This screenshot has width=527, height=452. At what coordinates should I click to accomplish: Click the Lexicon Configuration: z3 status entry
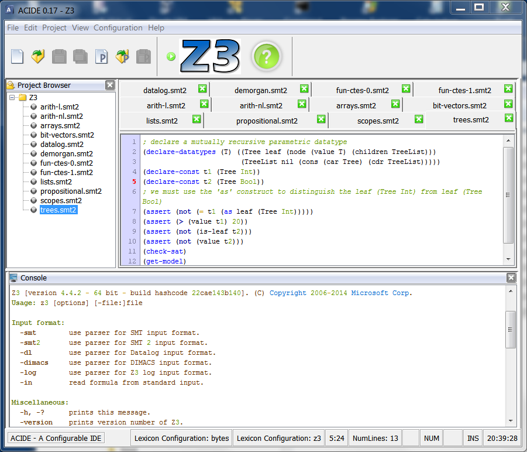[x=278, y=438]
